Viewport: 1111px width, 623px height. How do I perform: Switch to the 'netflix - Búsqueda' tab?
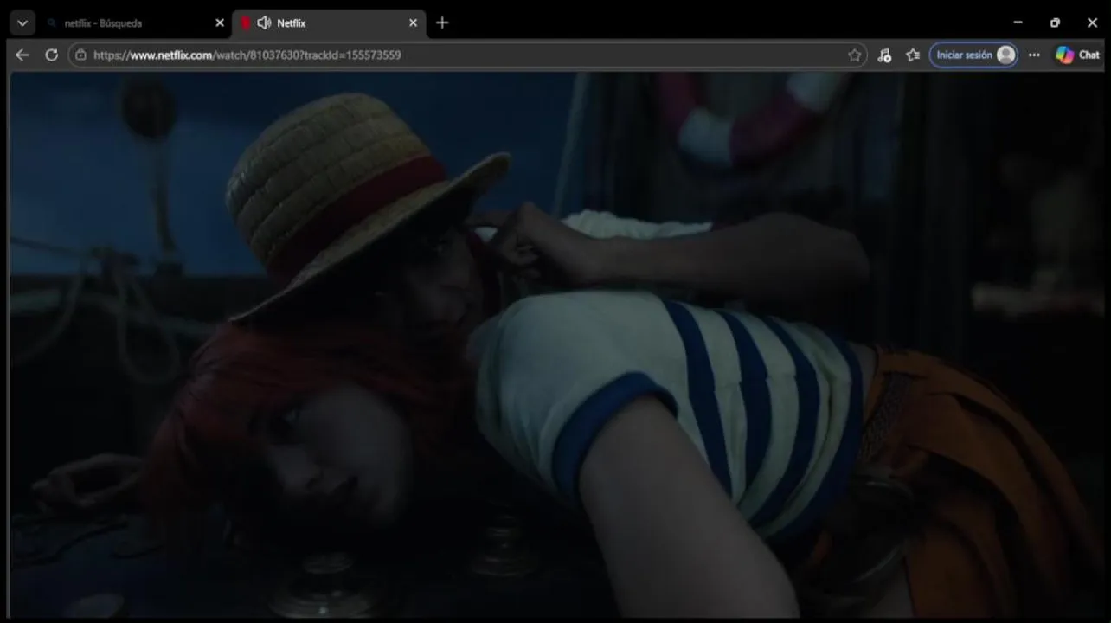[x=134, y=23]
